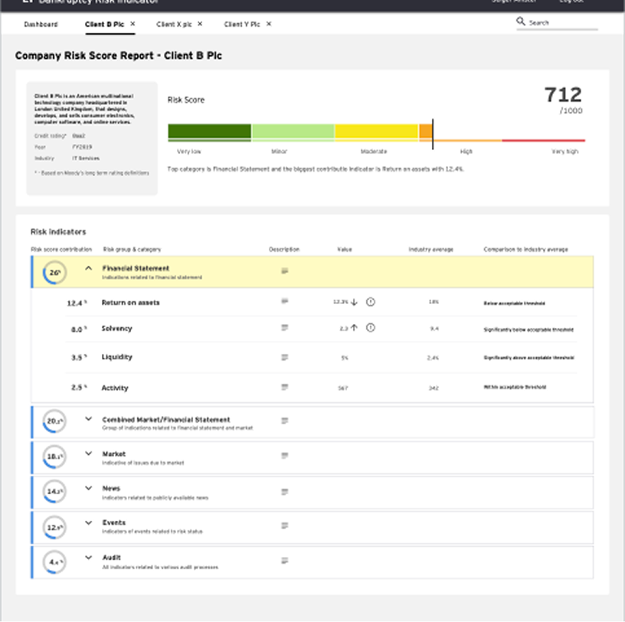
Task: Click the Events group title
Action: coord(113,522)
